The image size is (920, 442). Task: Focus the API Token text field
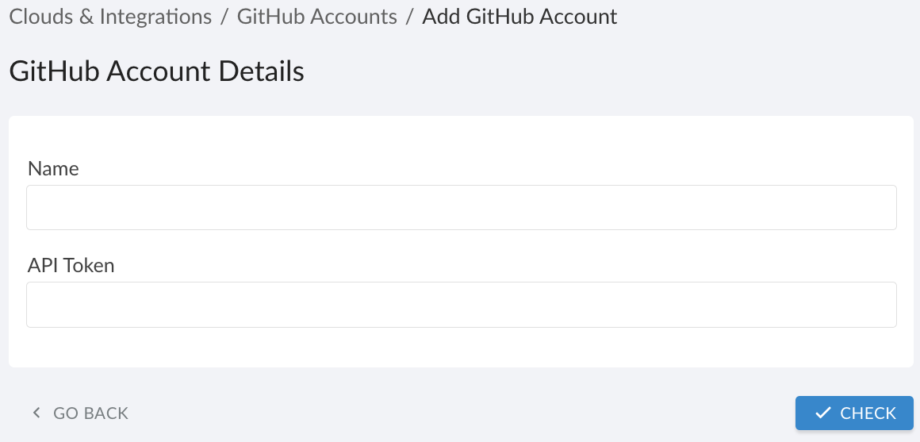click(461, 305)
